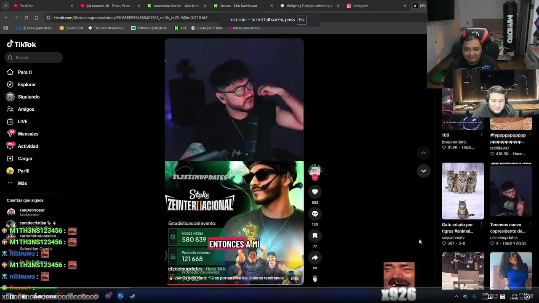This screenshot has width=539, height=303.
Task: Open the SpeechChat bookmark
Action: [x=72, y=28]
